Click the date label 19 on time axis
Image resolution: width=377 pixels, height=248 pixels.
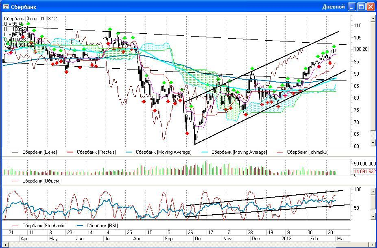271,233
